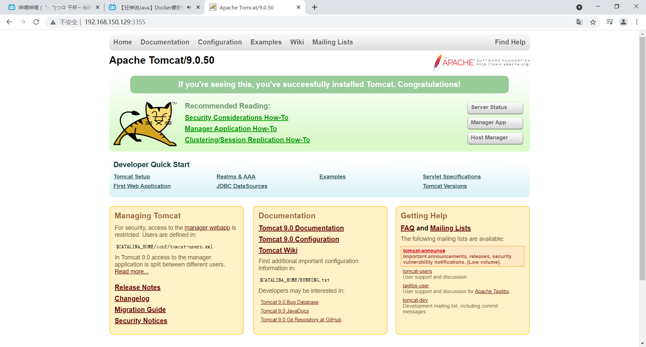Open Documentation in navigation bar

(165, 42)
